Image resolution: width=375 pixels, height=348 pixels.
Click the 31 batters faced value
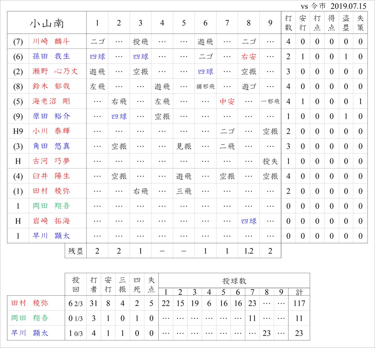click(93, 303)
